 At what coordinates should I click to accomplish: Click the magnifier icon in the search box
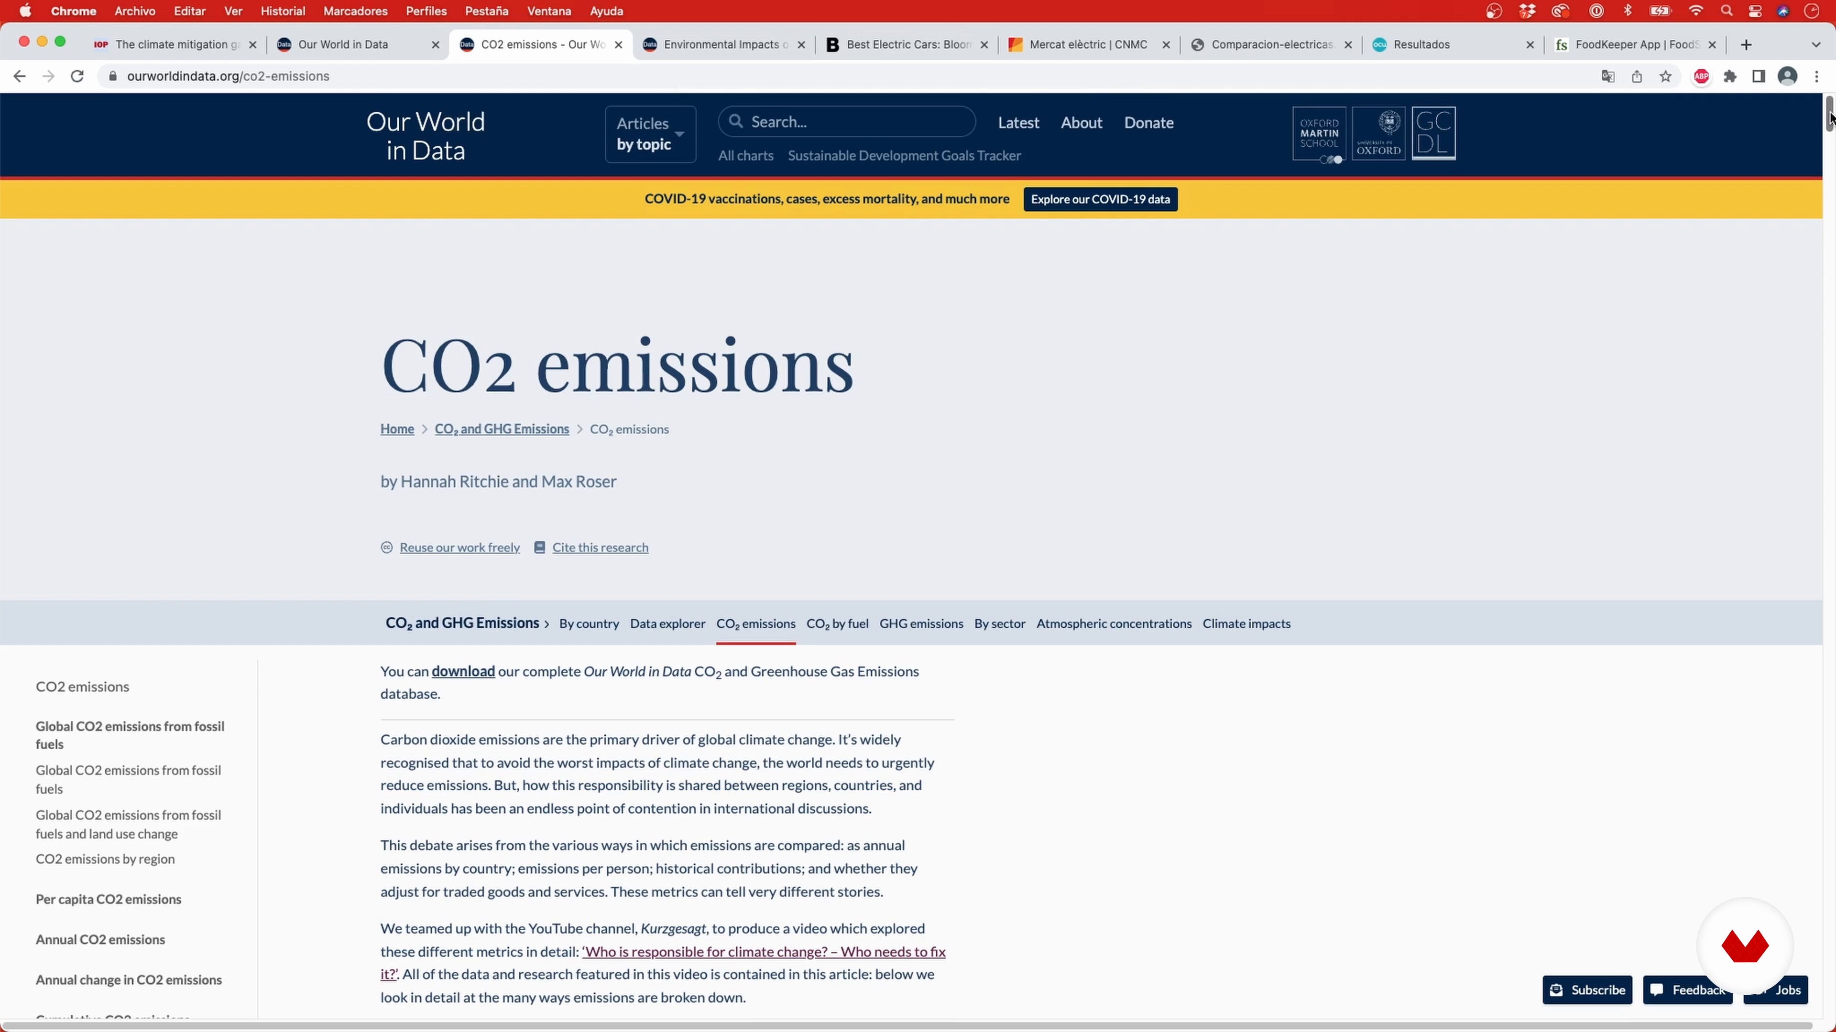(736, 122)
